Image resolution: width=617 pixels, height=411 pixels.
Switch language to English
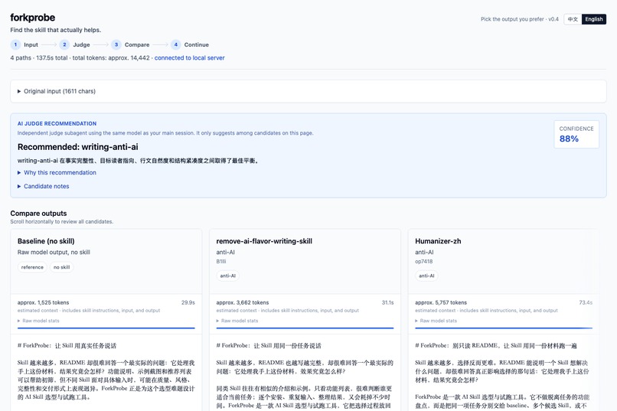(x=594, y=19)
